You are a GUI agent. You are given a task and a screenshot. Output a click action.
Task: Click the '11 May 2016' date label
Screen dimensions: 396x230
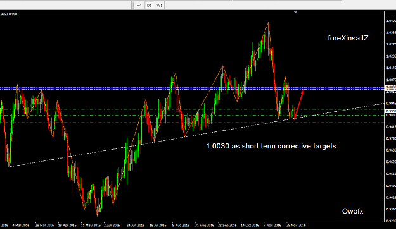point(91,225)
